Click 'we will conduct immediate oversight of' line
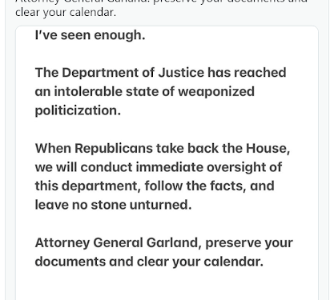The height and width of the screenshot is (300, 330). tap(159, 167)
